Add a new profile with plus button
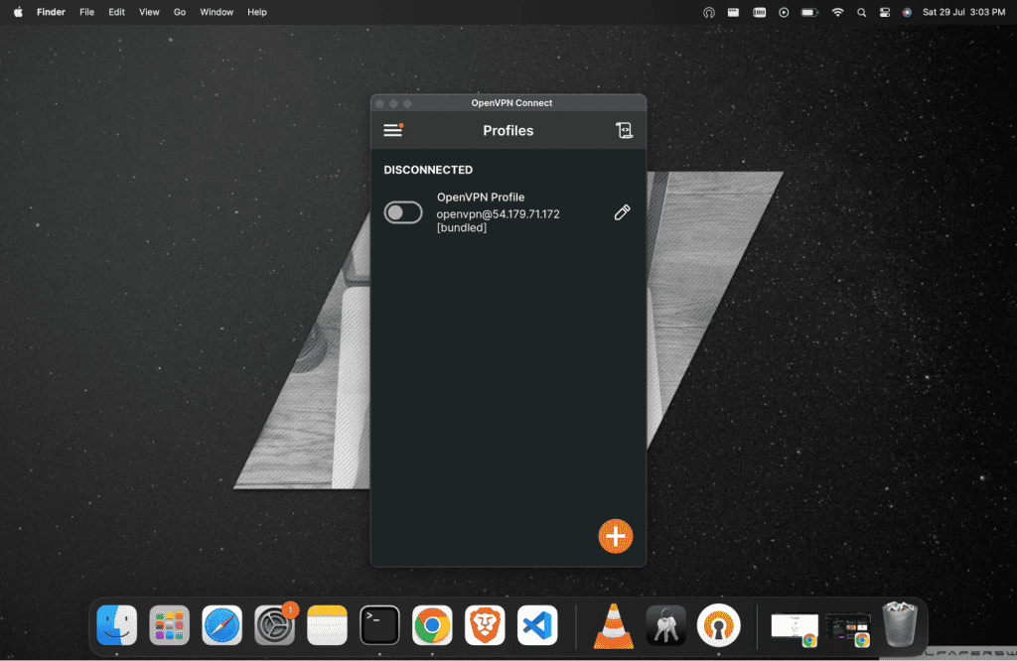This screenshot has width=1017, height=661. (615, 536)
